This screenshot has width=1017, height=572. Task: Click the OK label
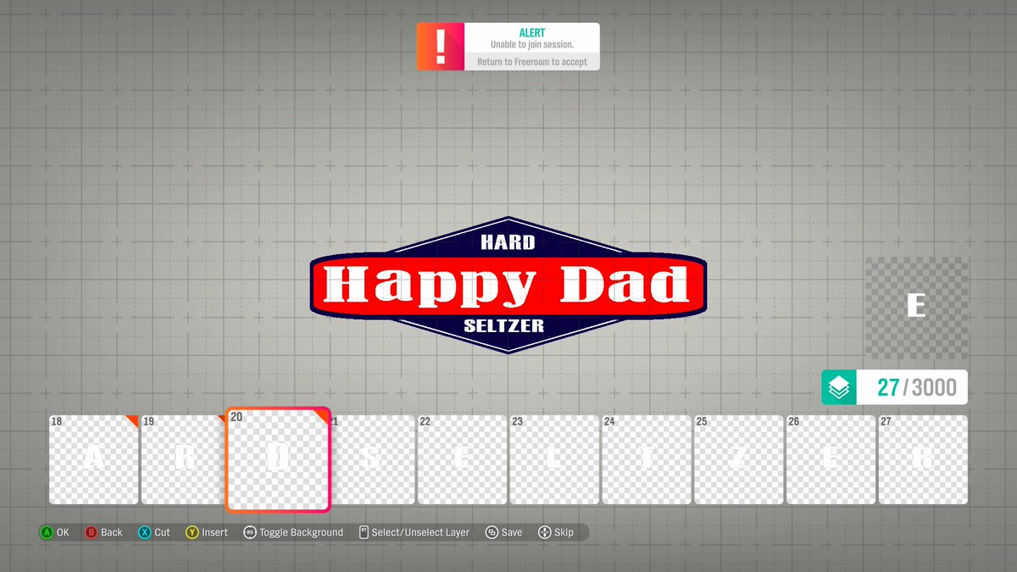[x=63, y=533]
